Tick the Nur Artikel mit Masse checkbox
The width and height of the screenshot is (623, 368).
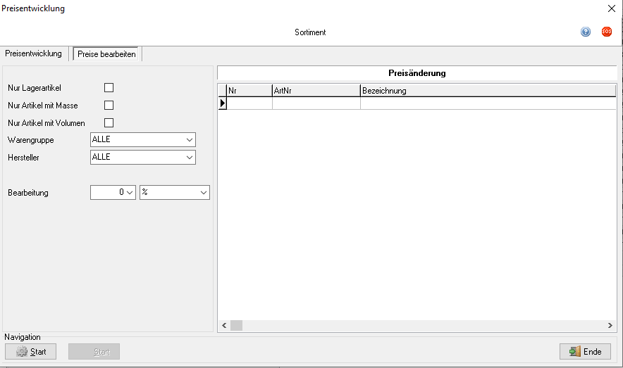pos(109,106)
